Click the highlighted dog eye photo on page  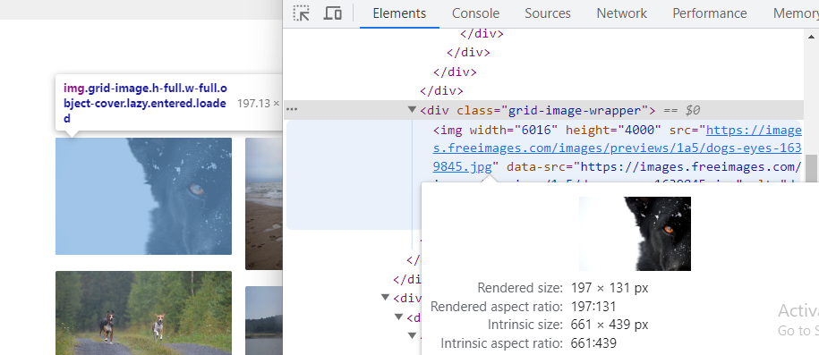pyautogui.click(x=143, y=197)
